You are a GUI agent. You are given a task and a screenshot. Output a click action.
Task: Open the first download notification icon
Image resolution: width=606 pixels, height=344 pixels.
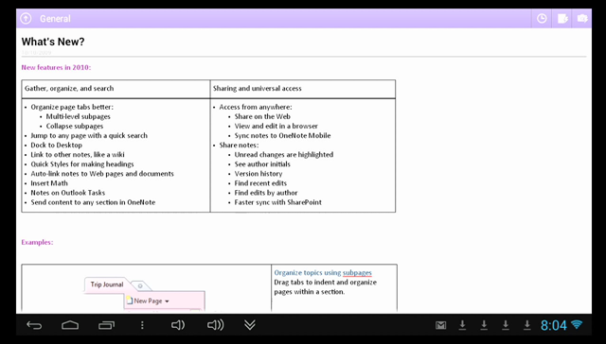[462, 325]
